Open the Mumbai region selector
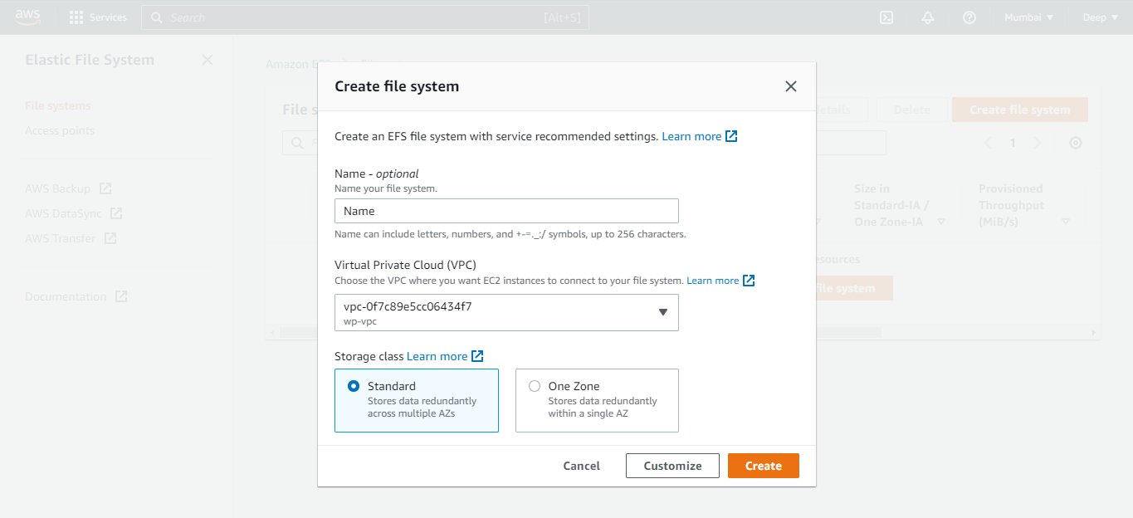 [1028, 17]
